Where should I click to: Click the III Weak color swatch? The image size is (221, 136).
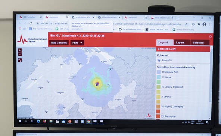[x=159, y=77]
